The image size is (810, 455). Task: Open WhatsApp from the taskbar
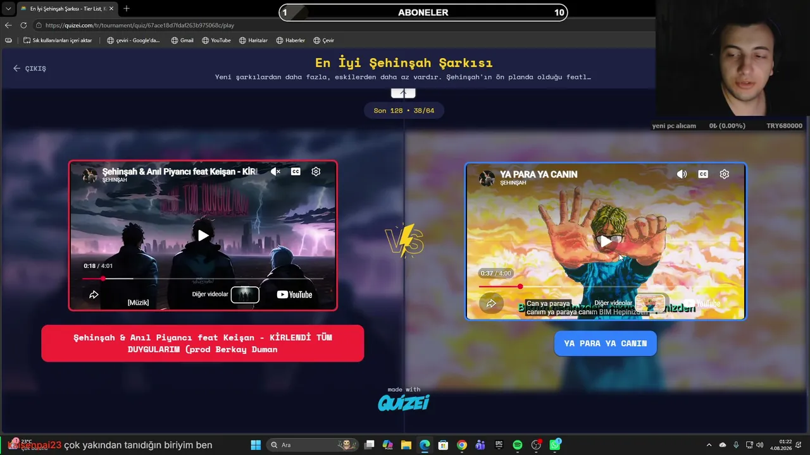coord(555,445)
